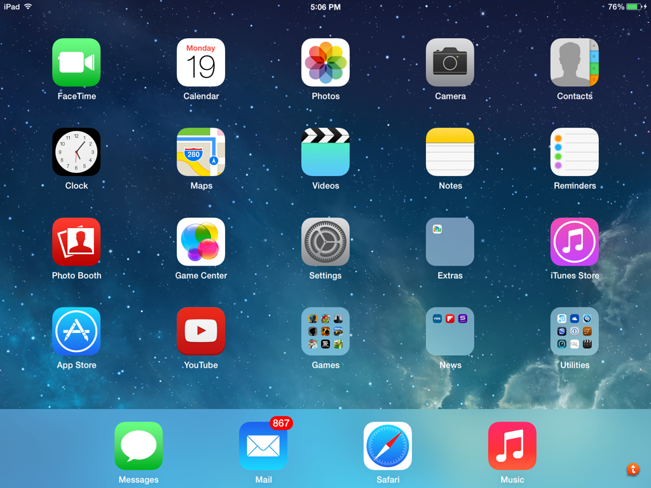Viewport: 651px width, 488px height.
Task: Tap the 76% battery percentage text
Action: 616,7
